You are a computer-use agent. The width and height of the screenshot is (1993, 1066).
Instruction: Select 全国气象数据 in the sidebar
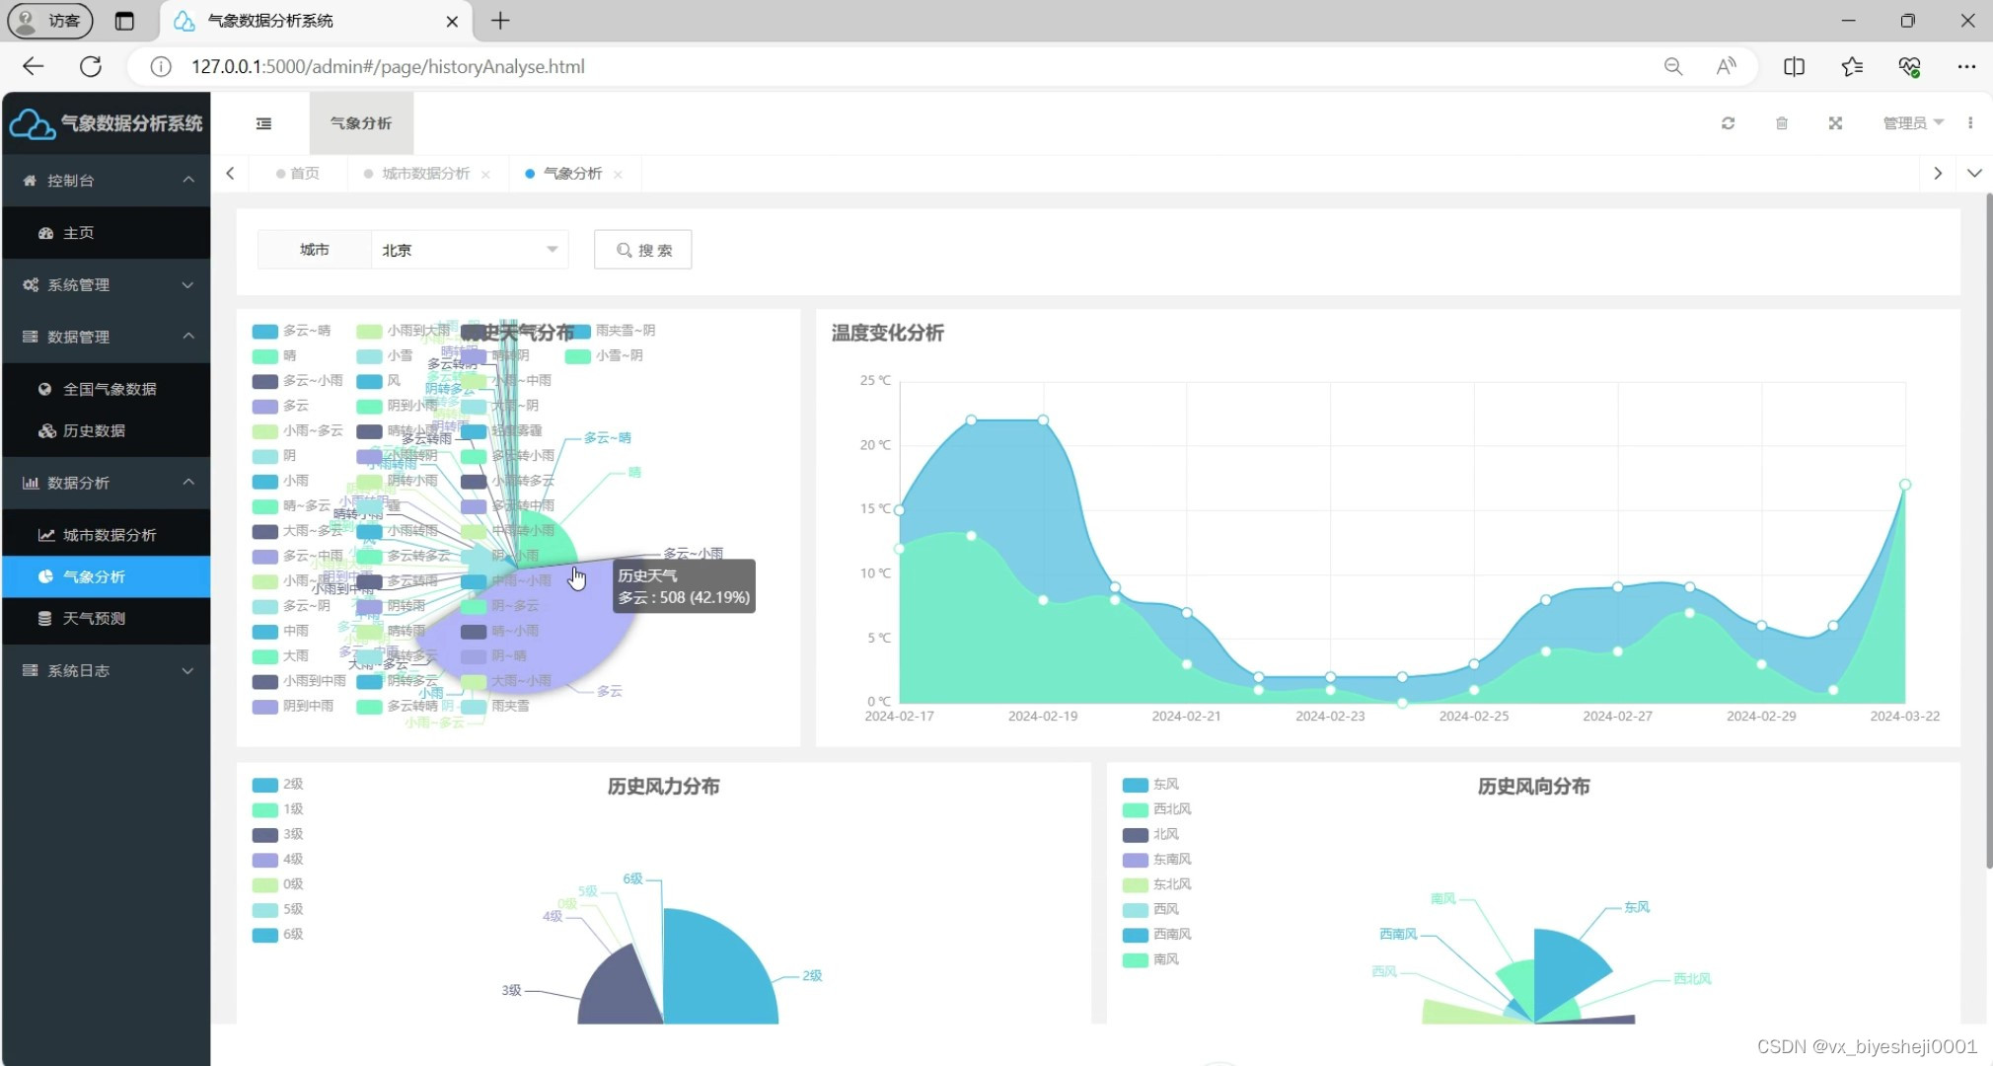(x=109, y=389)
